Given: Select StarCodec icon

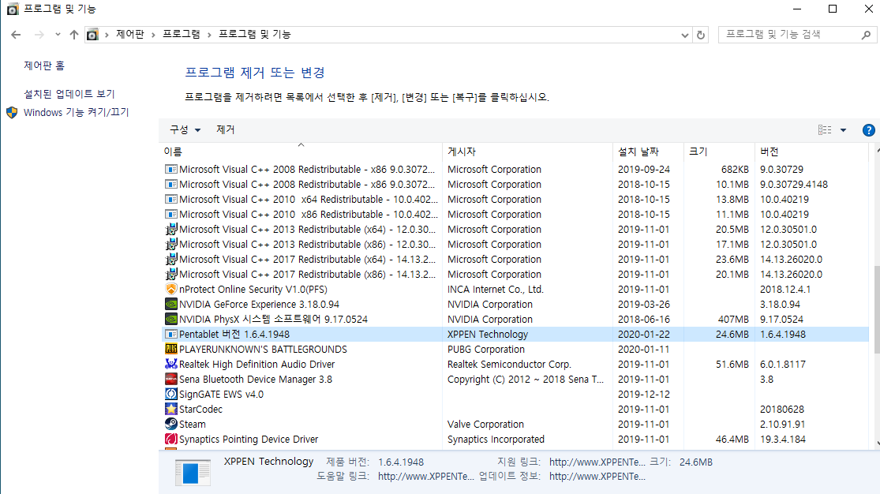Looking at the screenshot, I should 171,410.
